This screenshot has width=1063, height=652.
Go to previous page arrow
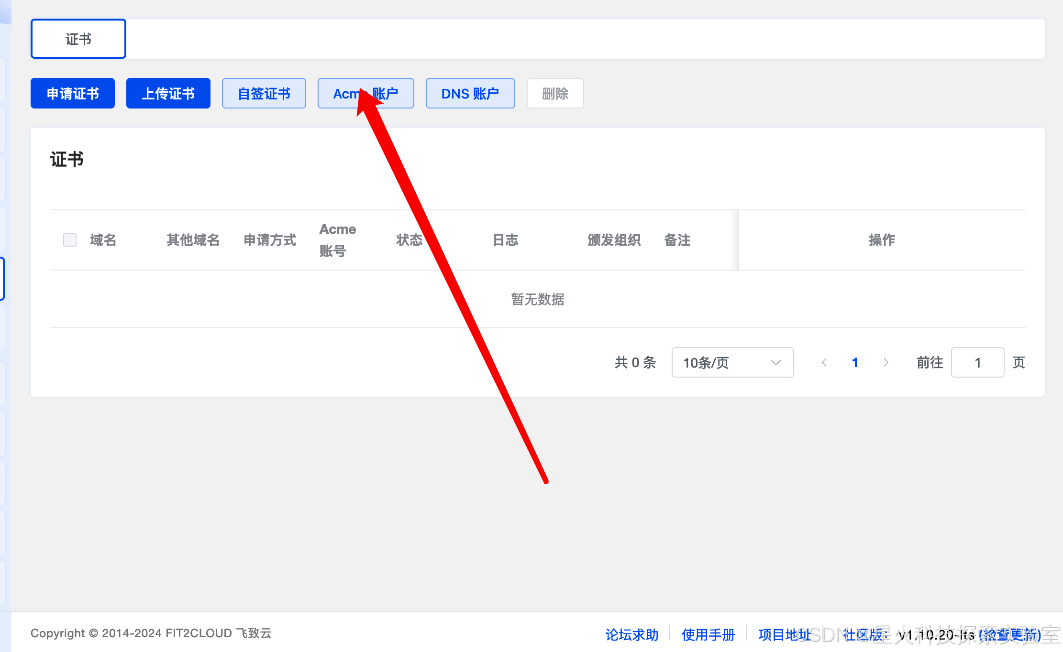824,363
